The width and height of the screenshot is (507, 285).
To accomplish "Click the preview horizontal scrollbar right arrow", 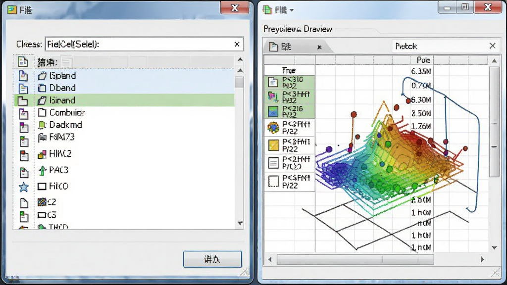I will [x=482, y=259].
